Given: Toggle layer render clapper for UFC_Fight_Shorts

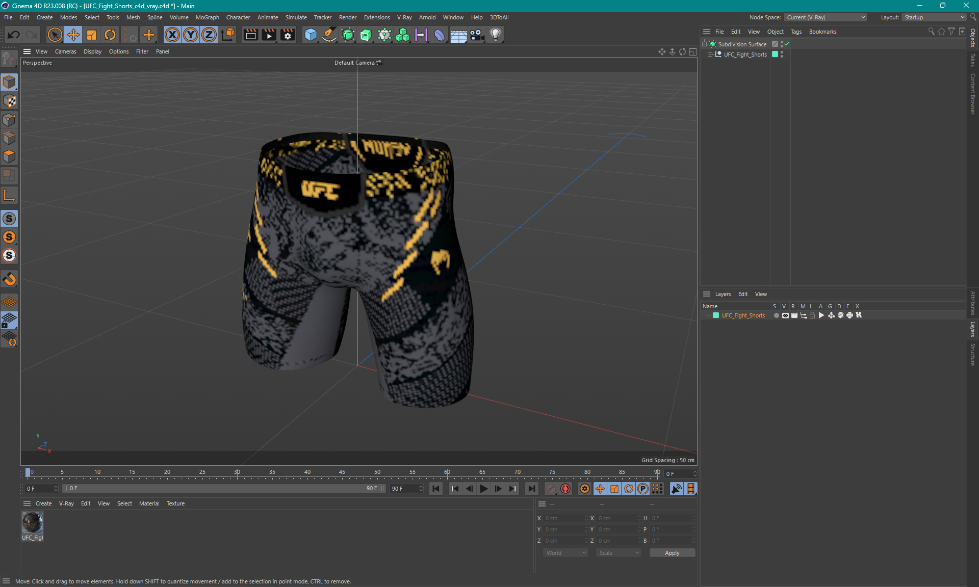Looking at the screenshot, I should click(794, 315).
